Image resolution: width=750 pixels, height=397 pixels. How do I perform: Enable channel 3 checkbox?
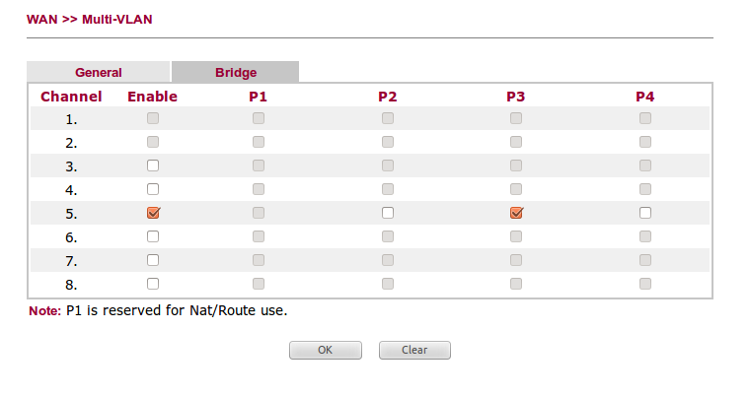coord(152,165)
